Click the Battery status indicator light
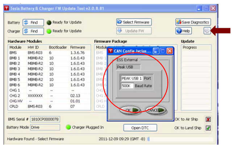The width and height of the screenshot is (234, 148). 49,22
